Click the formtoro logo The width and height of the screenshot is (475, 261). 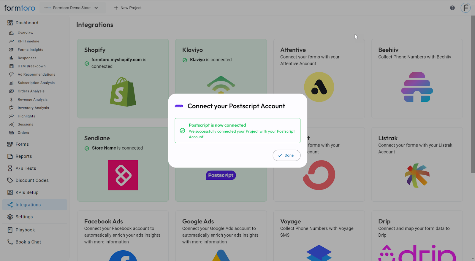click(x=20, y=8)
